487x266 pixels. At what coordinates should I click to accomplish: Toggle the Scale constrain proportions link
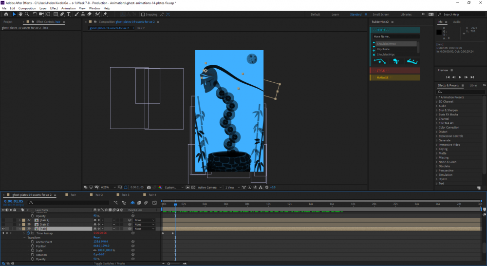point(95,250)
